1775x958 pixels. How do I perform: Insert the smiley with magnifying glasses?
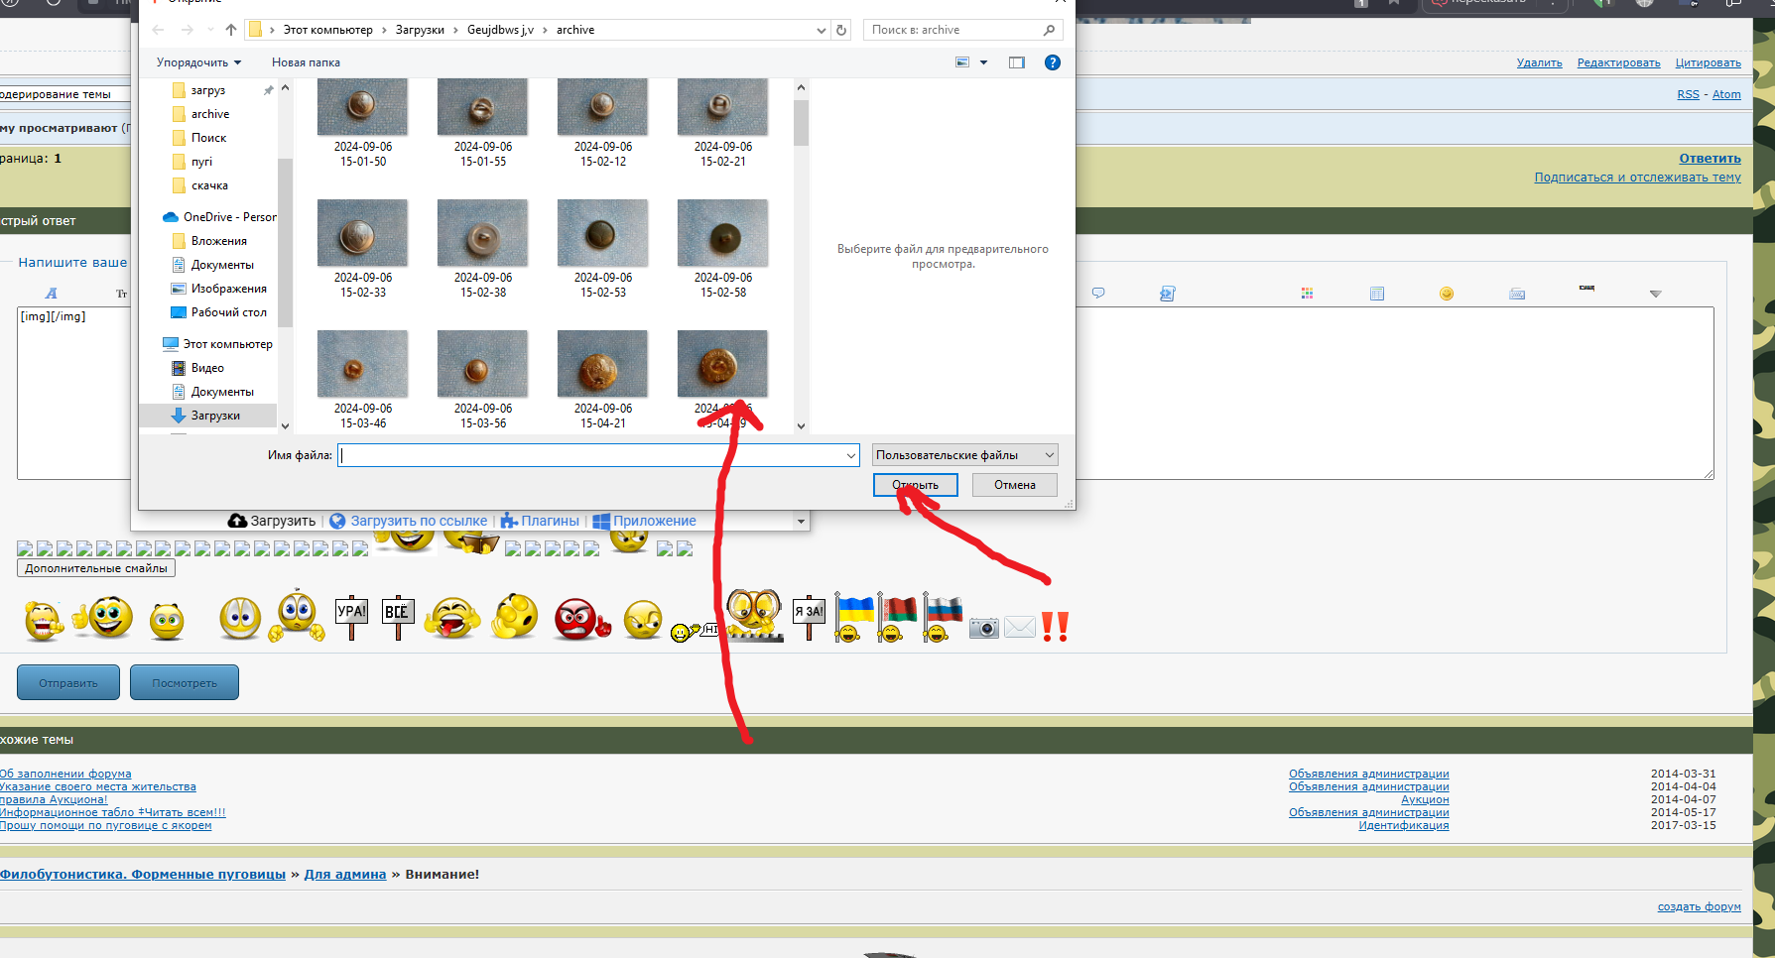pyautogui.click(x=754, y=615)
